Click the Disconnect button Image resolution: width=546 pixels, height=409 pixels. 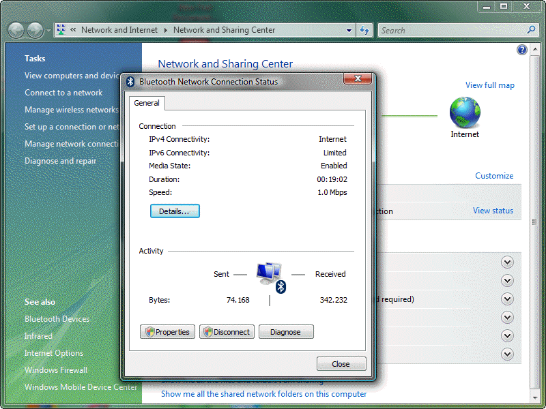tap(227, 332)
